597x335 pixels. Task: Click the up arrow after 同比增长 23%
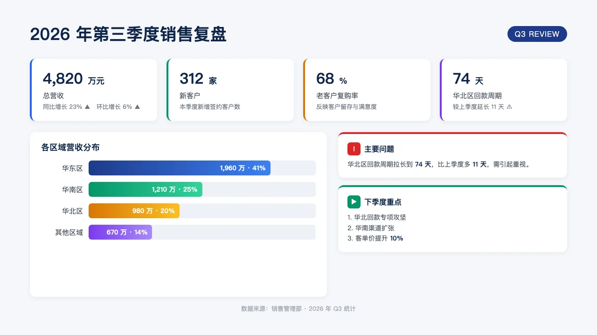(x=87, y=107)
